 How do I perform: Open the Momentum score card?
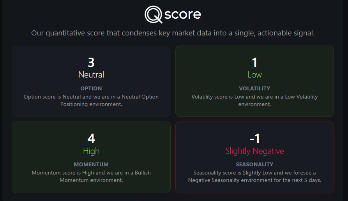tap(91, 157)
